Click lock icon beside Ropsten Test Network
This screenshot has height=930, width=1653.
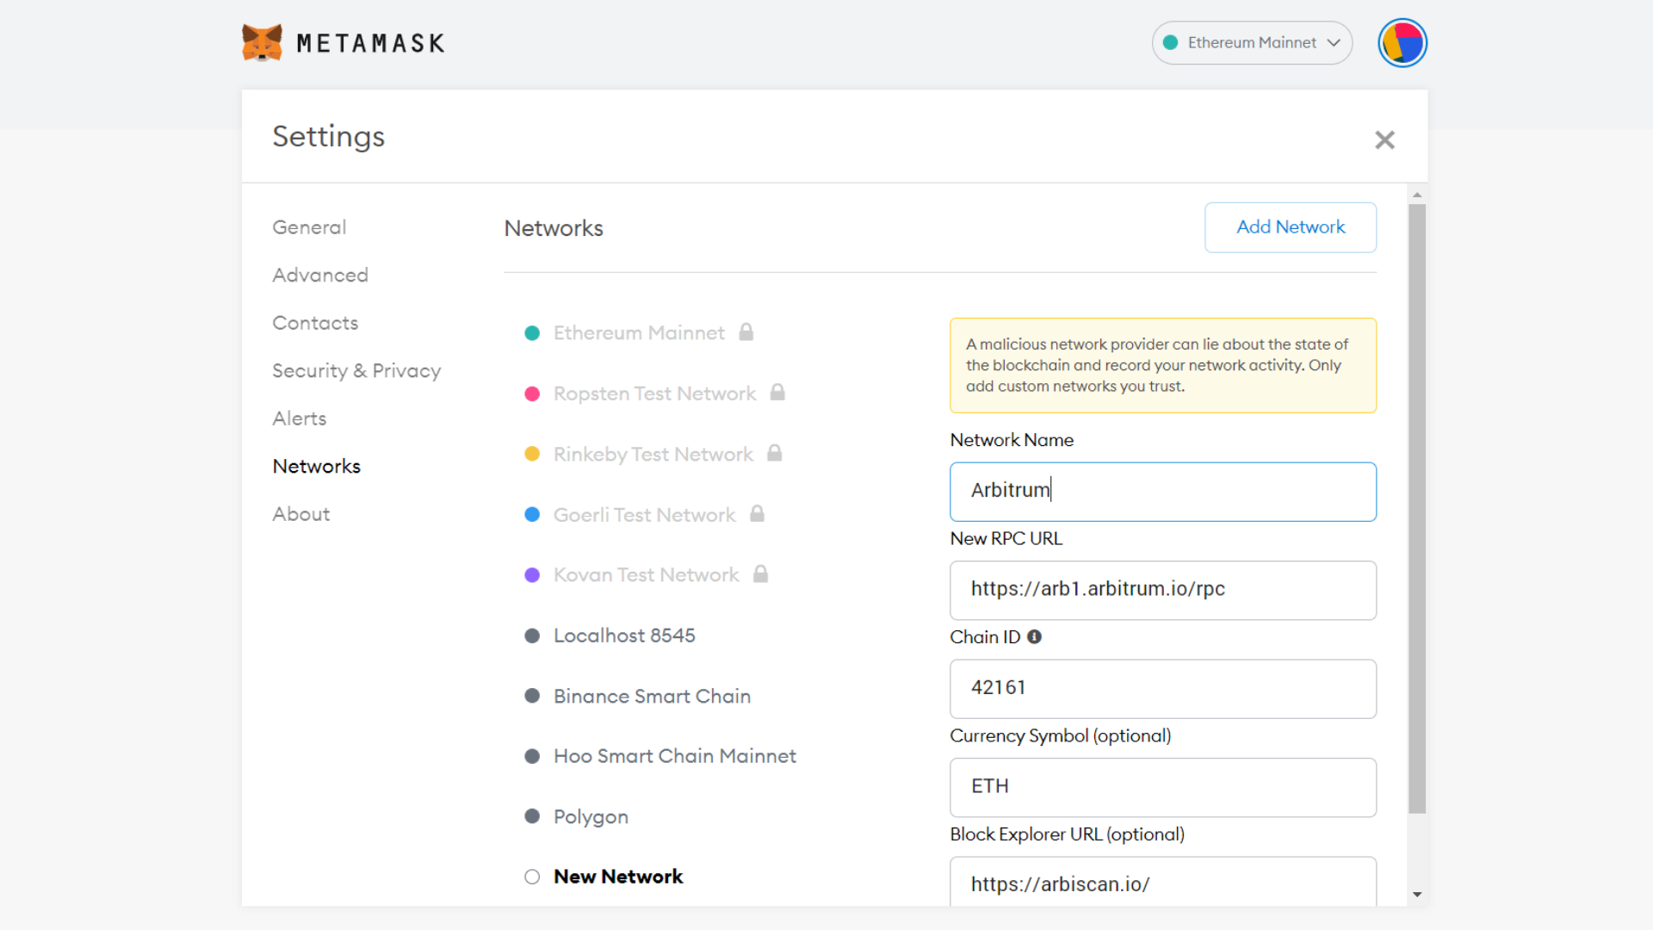[x=777, y=393]
